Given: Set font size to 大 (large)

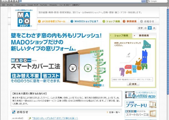Looking at the screenshot, I should point(154,28).
